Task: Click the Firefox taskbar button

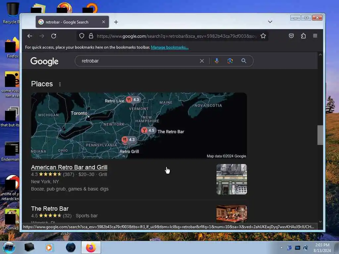Action: tap(91, 247)
